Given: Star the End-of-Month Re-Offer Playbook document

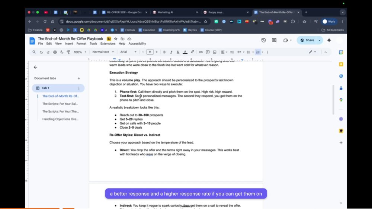Looking at the screenshot, I should point(116,39).
